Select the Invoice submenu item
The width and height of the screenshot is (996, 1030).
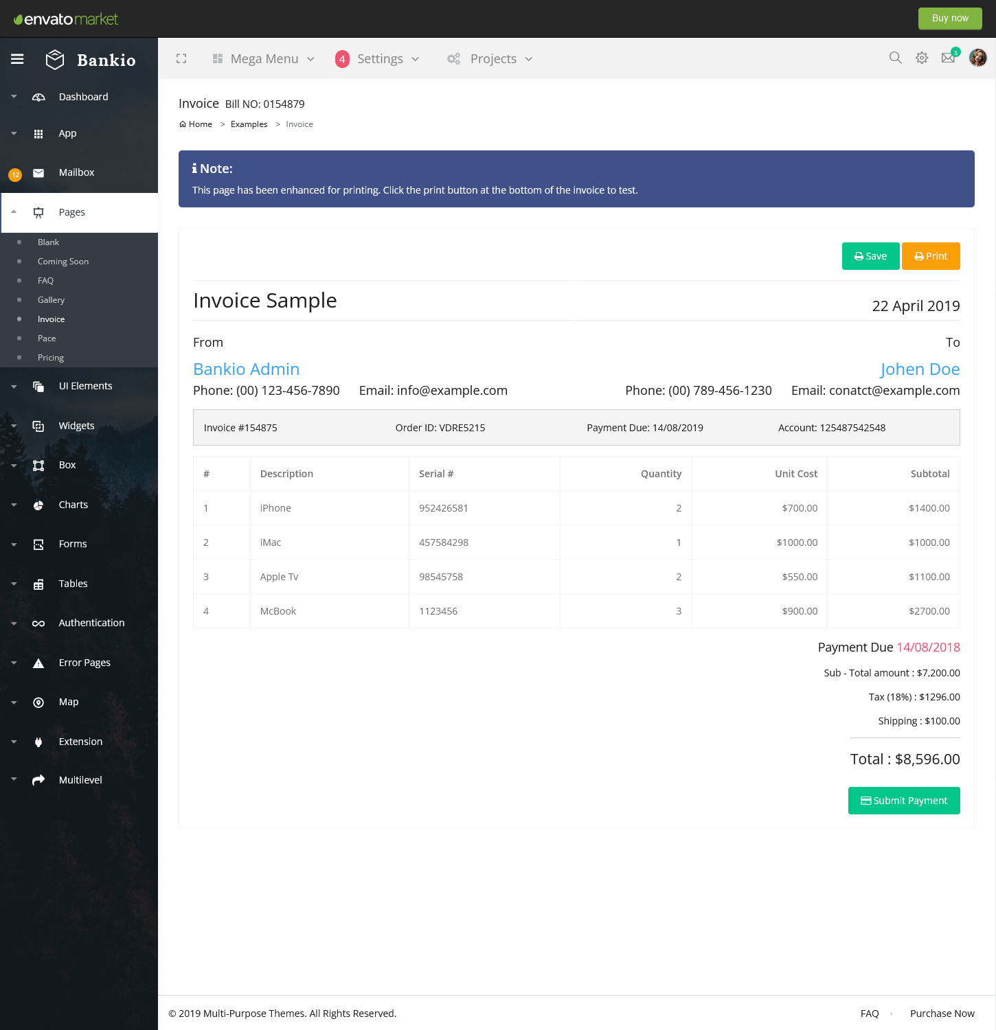tap(51, 319)
